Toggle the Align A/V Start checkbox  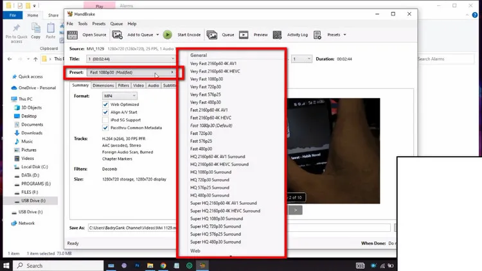[x=105, y=112]
